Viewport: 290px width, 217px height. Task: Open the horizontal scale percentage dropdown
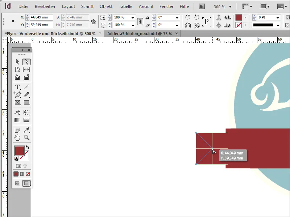[133, 18]
